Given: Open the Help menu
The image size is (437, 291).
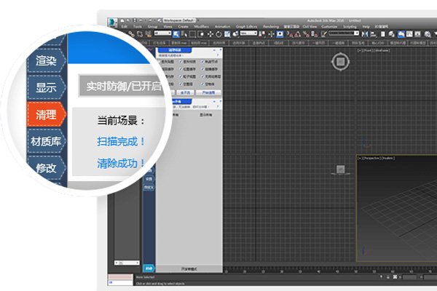Looking at the screenshot, I should (366, 26).
